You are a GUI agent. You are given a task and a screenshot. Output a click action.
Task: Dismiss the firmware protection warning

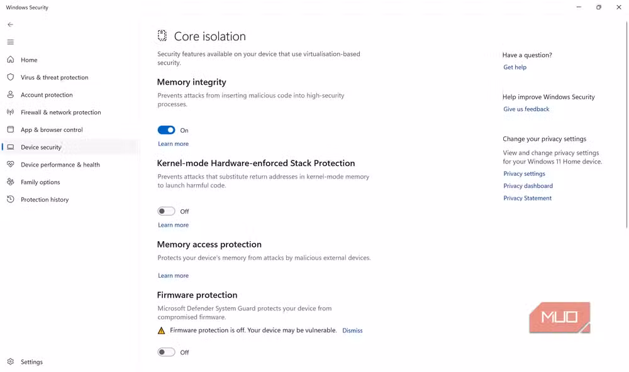coord(352,331)
